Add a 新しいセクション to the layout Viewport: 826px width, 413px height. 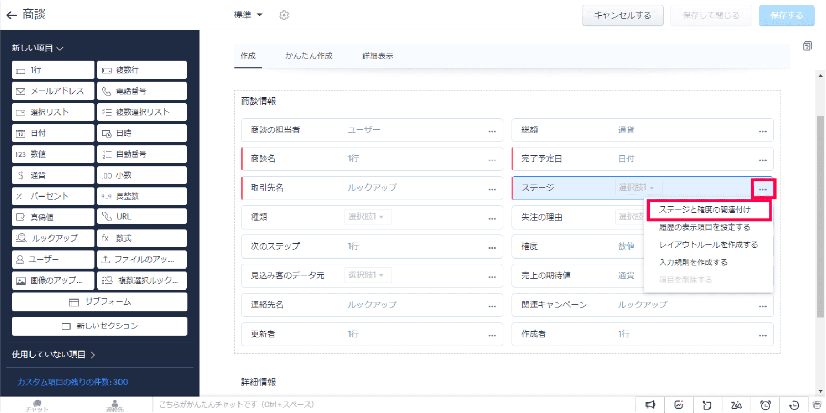pyautogui.click(x=99, y=326)
